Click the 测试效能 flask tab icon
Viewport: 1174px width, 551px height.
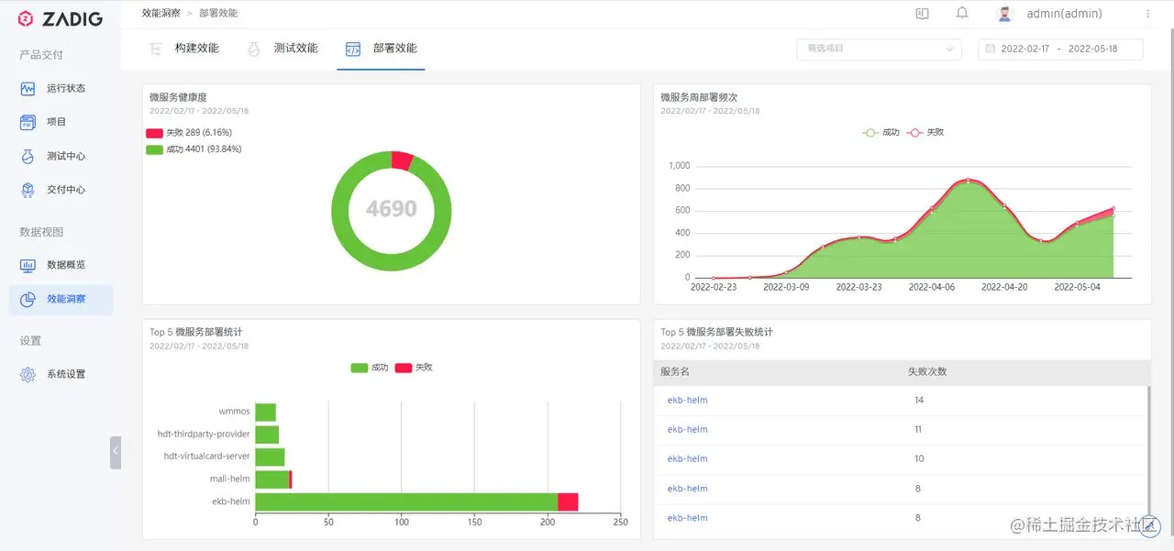[254, 49]
